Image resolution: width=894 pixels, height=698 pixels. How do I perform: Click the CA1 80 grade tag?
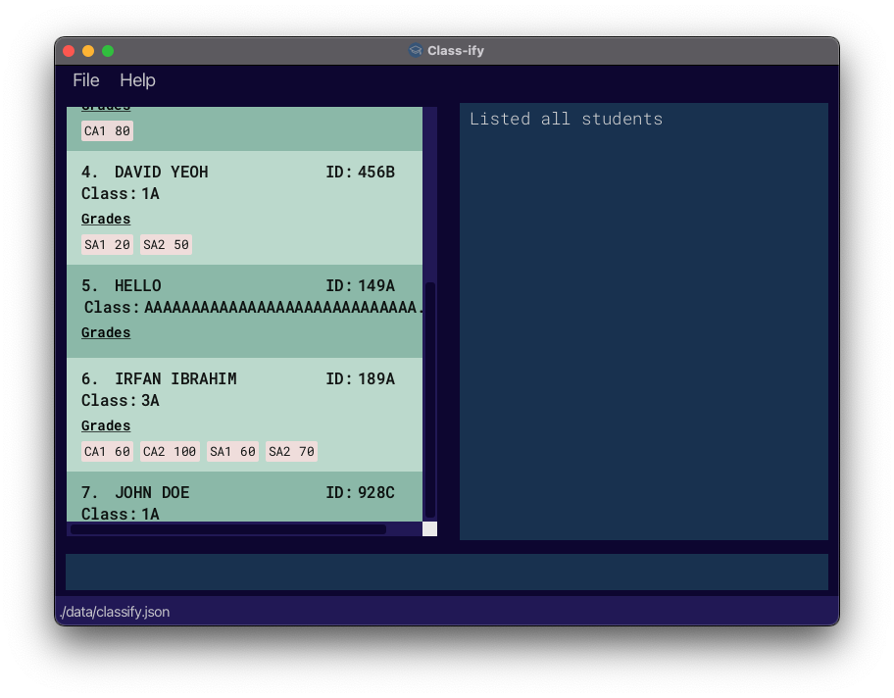107,131
